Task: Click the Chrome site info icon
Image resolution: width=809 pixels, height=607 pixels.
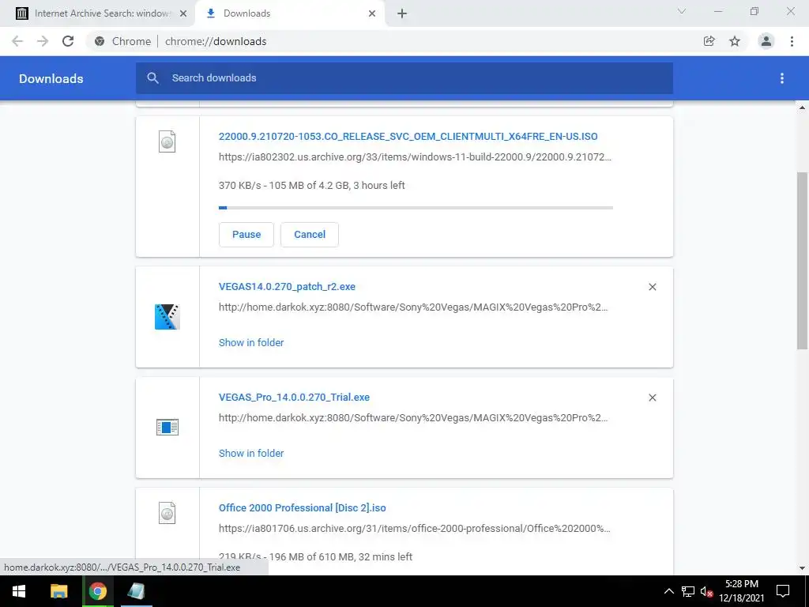Action: coord(100,41)
